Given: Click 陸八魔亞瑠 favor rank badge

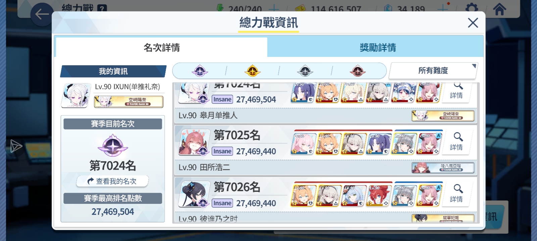Looking at the screenshot, I should coord(443,168).
